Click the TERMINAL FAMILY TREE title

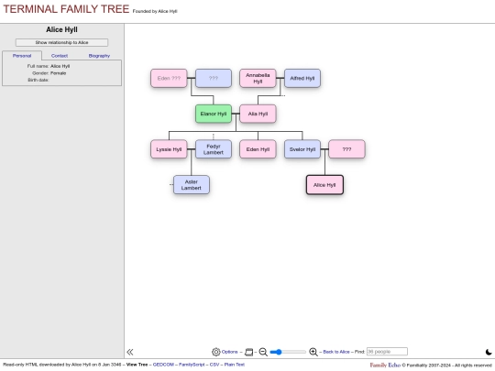tap(66, 9)
